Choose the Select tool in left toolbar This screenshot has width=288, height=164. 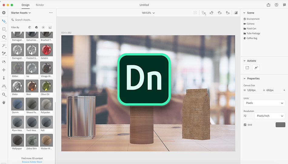point(4,29)
